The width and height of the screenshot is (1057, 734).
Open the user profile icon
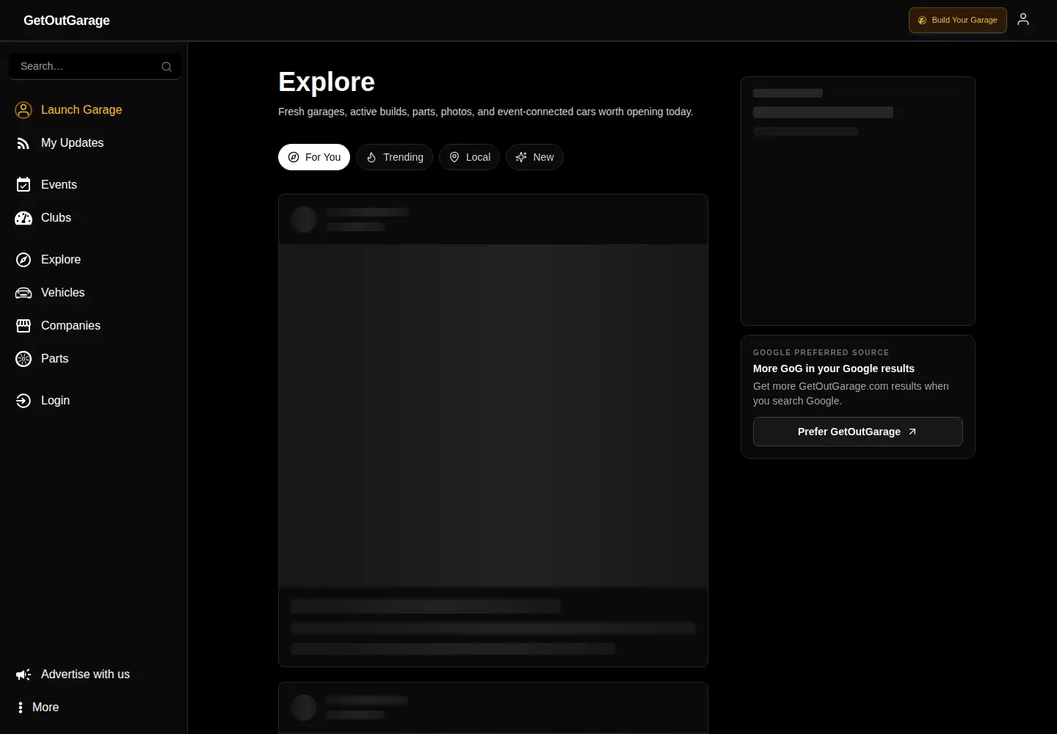(1023, 20)
